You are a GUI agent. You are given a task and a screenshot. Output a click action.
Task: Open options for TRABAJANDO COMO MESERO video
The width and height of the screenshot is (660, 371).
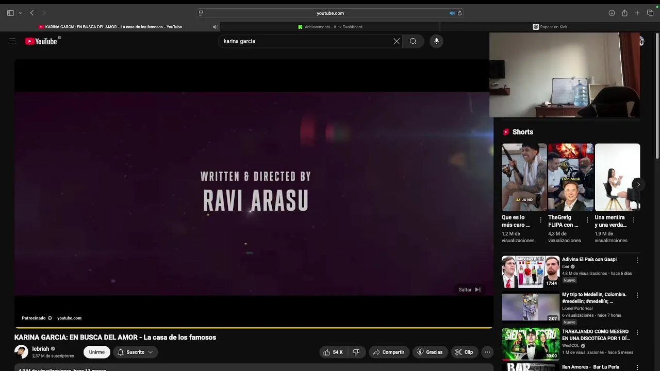(x=637, y=332)
